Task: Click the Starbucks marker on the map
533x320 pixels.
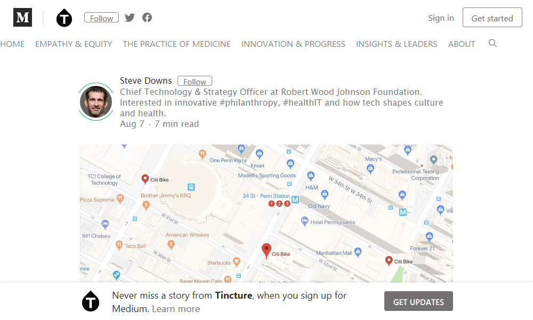Action: tap(237, 262)
